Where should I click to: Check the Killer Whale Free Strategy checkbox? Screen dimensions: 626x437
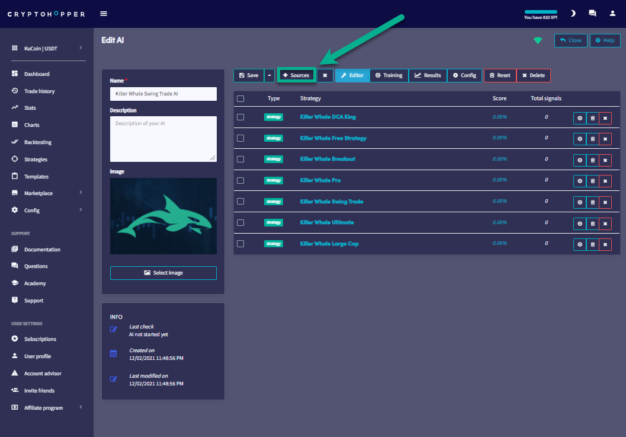tap(240, 138)
